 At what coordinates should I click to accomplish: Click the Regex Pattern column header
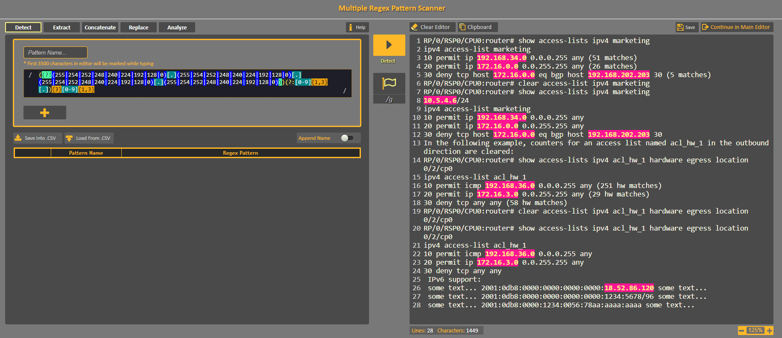pos(240,153)
